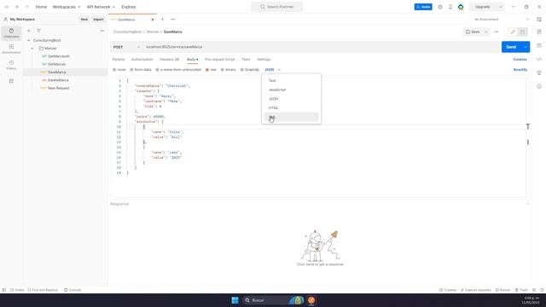Toggle sidebar icon in the status bar
Image resolution: width=546 pixels, height=307 pixels.
point(3,290)
